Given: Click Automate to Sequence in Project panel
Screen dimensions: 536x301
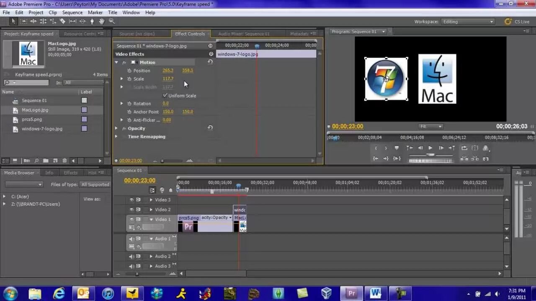Looking at the screenshot, I should [x=27, y=161].
